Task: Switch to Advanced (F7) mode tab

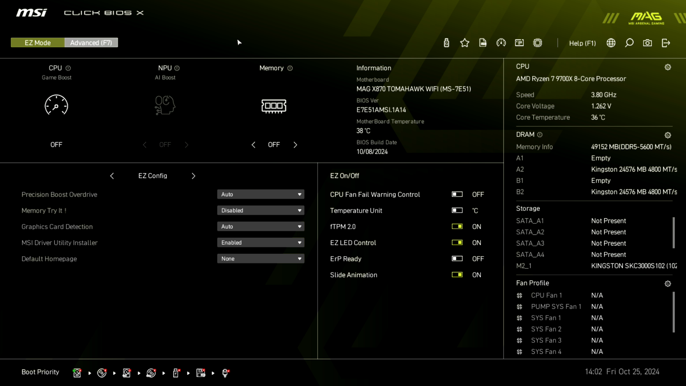Action: click(x=91, y=43)
